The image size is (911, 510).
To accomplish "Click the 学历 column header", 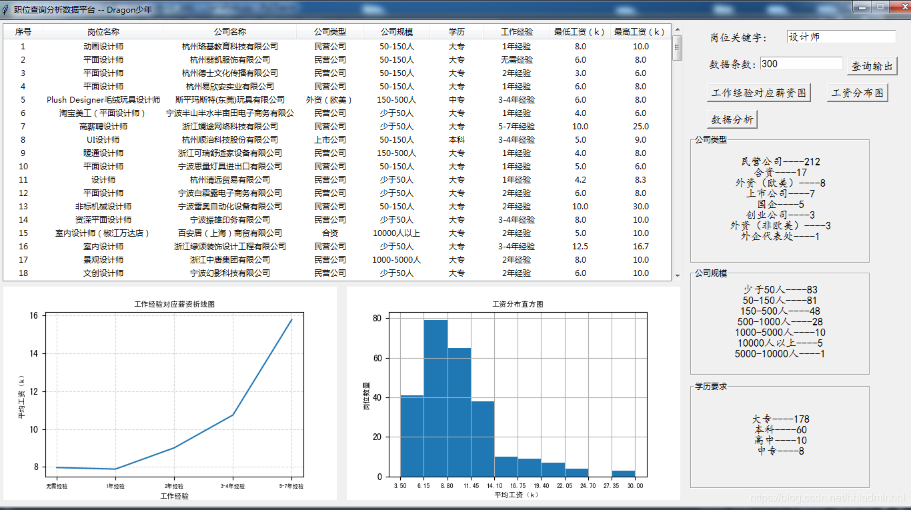I will (457, 32).
